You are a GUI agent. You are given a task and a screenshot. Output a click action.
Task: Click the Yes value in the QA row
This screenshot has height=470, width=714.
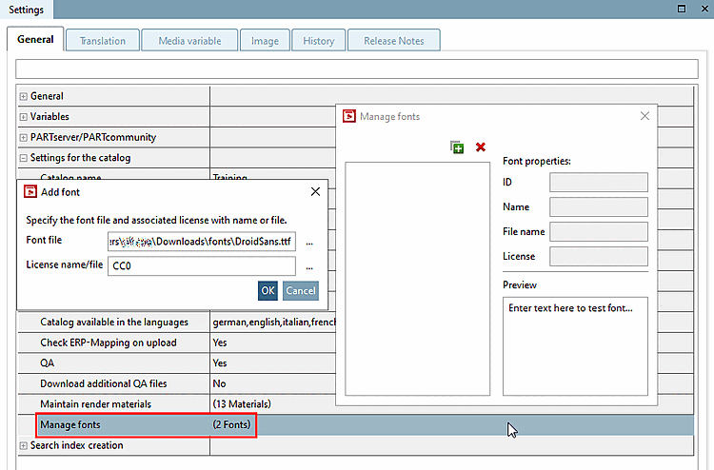click(x=220, y=363)
